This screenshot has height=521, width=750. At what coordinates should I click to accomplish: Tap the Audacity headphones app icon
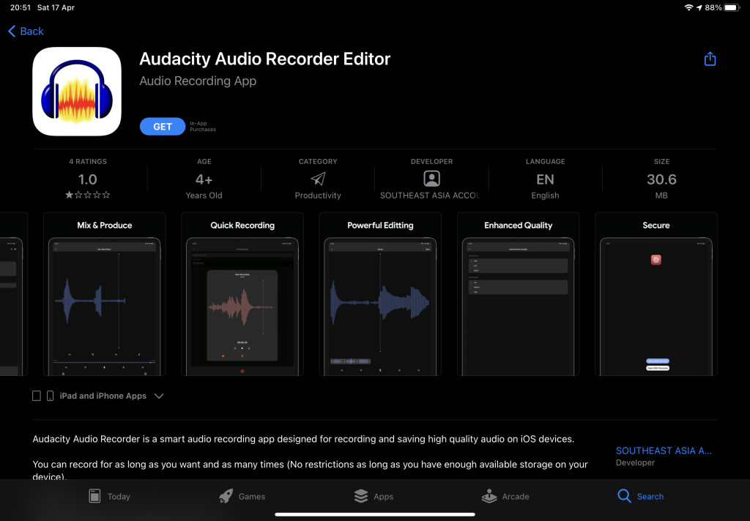click(77, 92)
